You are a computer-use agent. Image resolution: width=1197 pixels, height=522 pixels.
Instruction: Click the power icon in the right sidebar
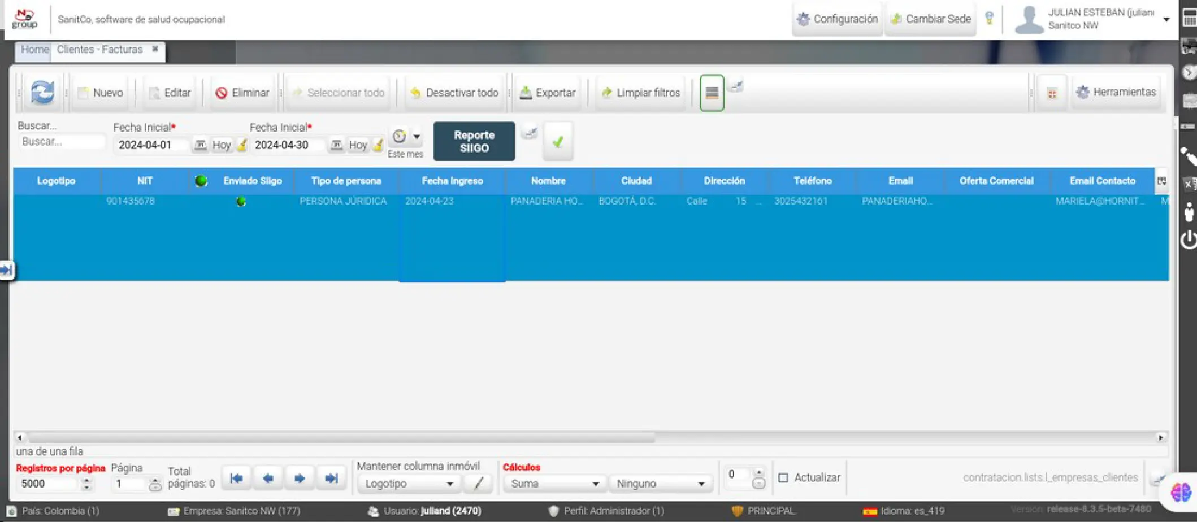pos(1188,240)
